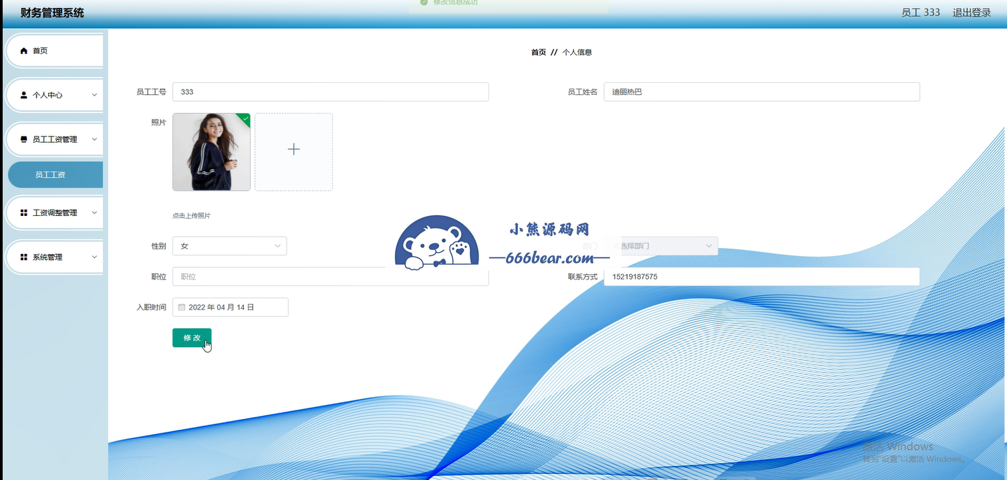Select 员工工资 submenu item
Viewport: 1007px width, 480px height.
(x=55, y=174)
